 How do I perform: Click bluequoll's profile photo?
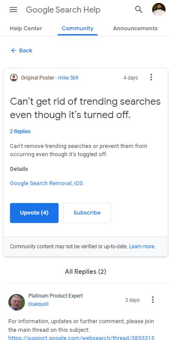pos(16,302)
